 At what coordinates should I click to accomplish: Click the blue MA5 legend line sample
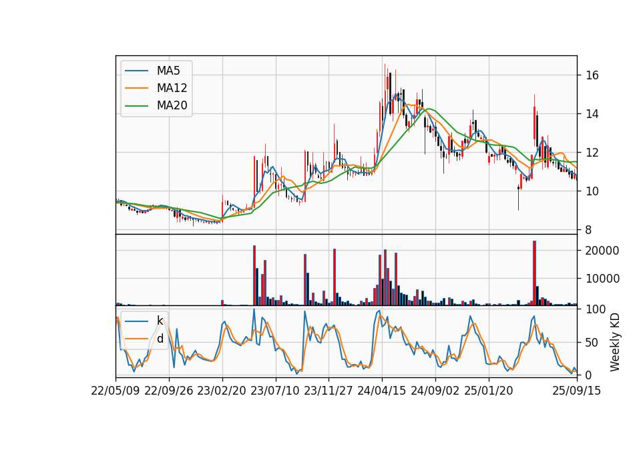coord(136,71)
